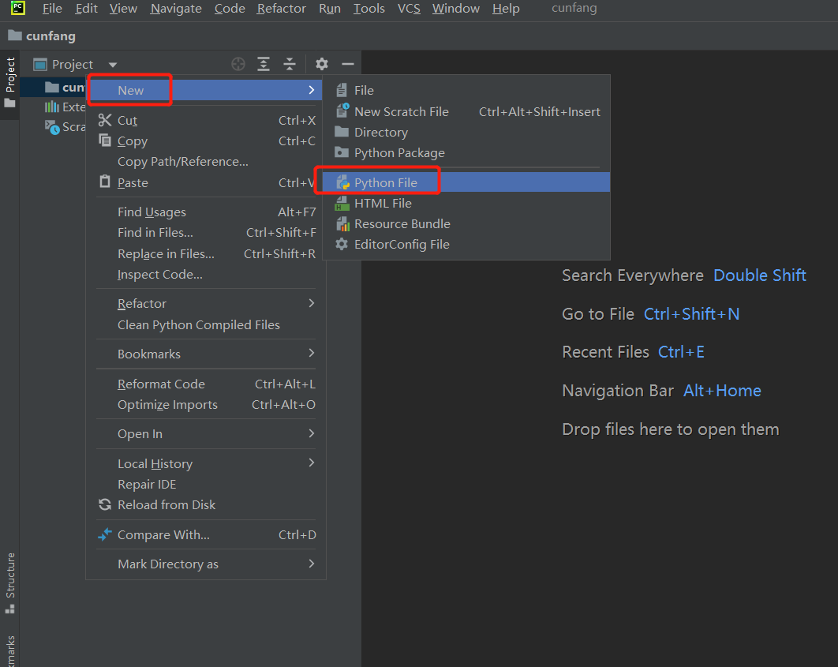Click the External Libraries bars icon
This screenshot has width=838, height=667.
[x=52, y=107]
